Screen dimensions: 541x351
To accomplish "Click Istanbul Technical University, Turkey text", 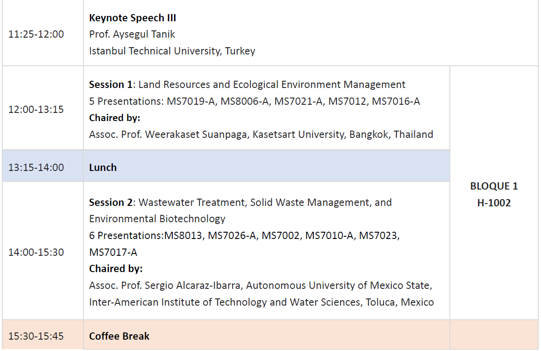I will coord(172,51).
